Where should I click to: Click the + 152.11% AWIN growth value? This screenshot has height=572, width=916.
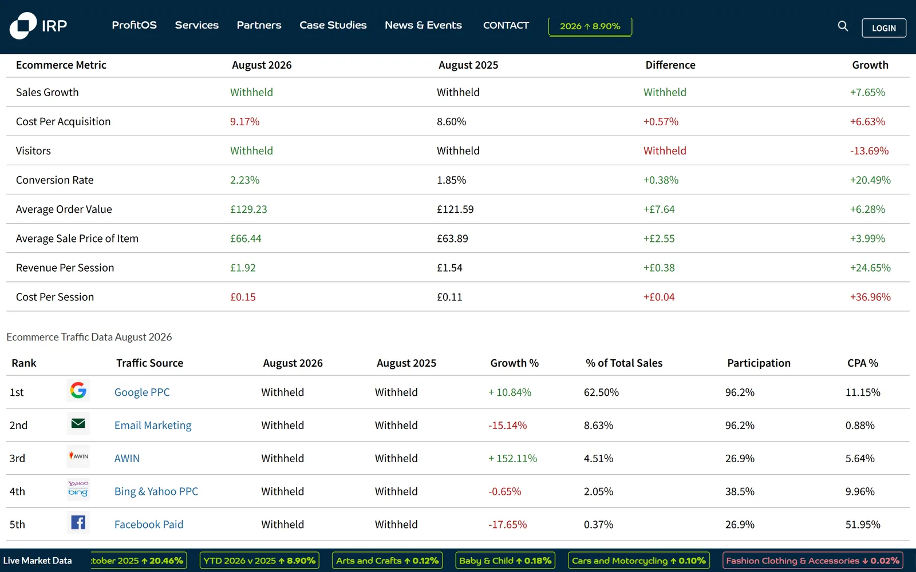(x=512, y=458)
